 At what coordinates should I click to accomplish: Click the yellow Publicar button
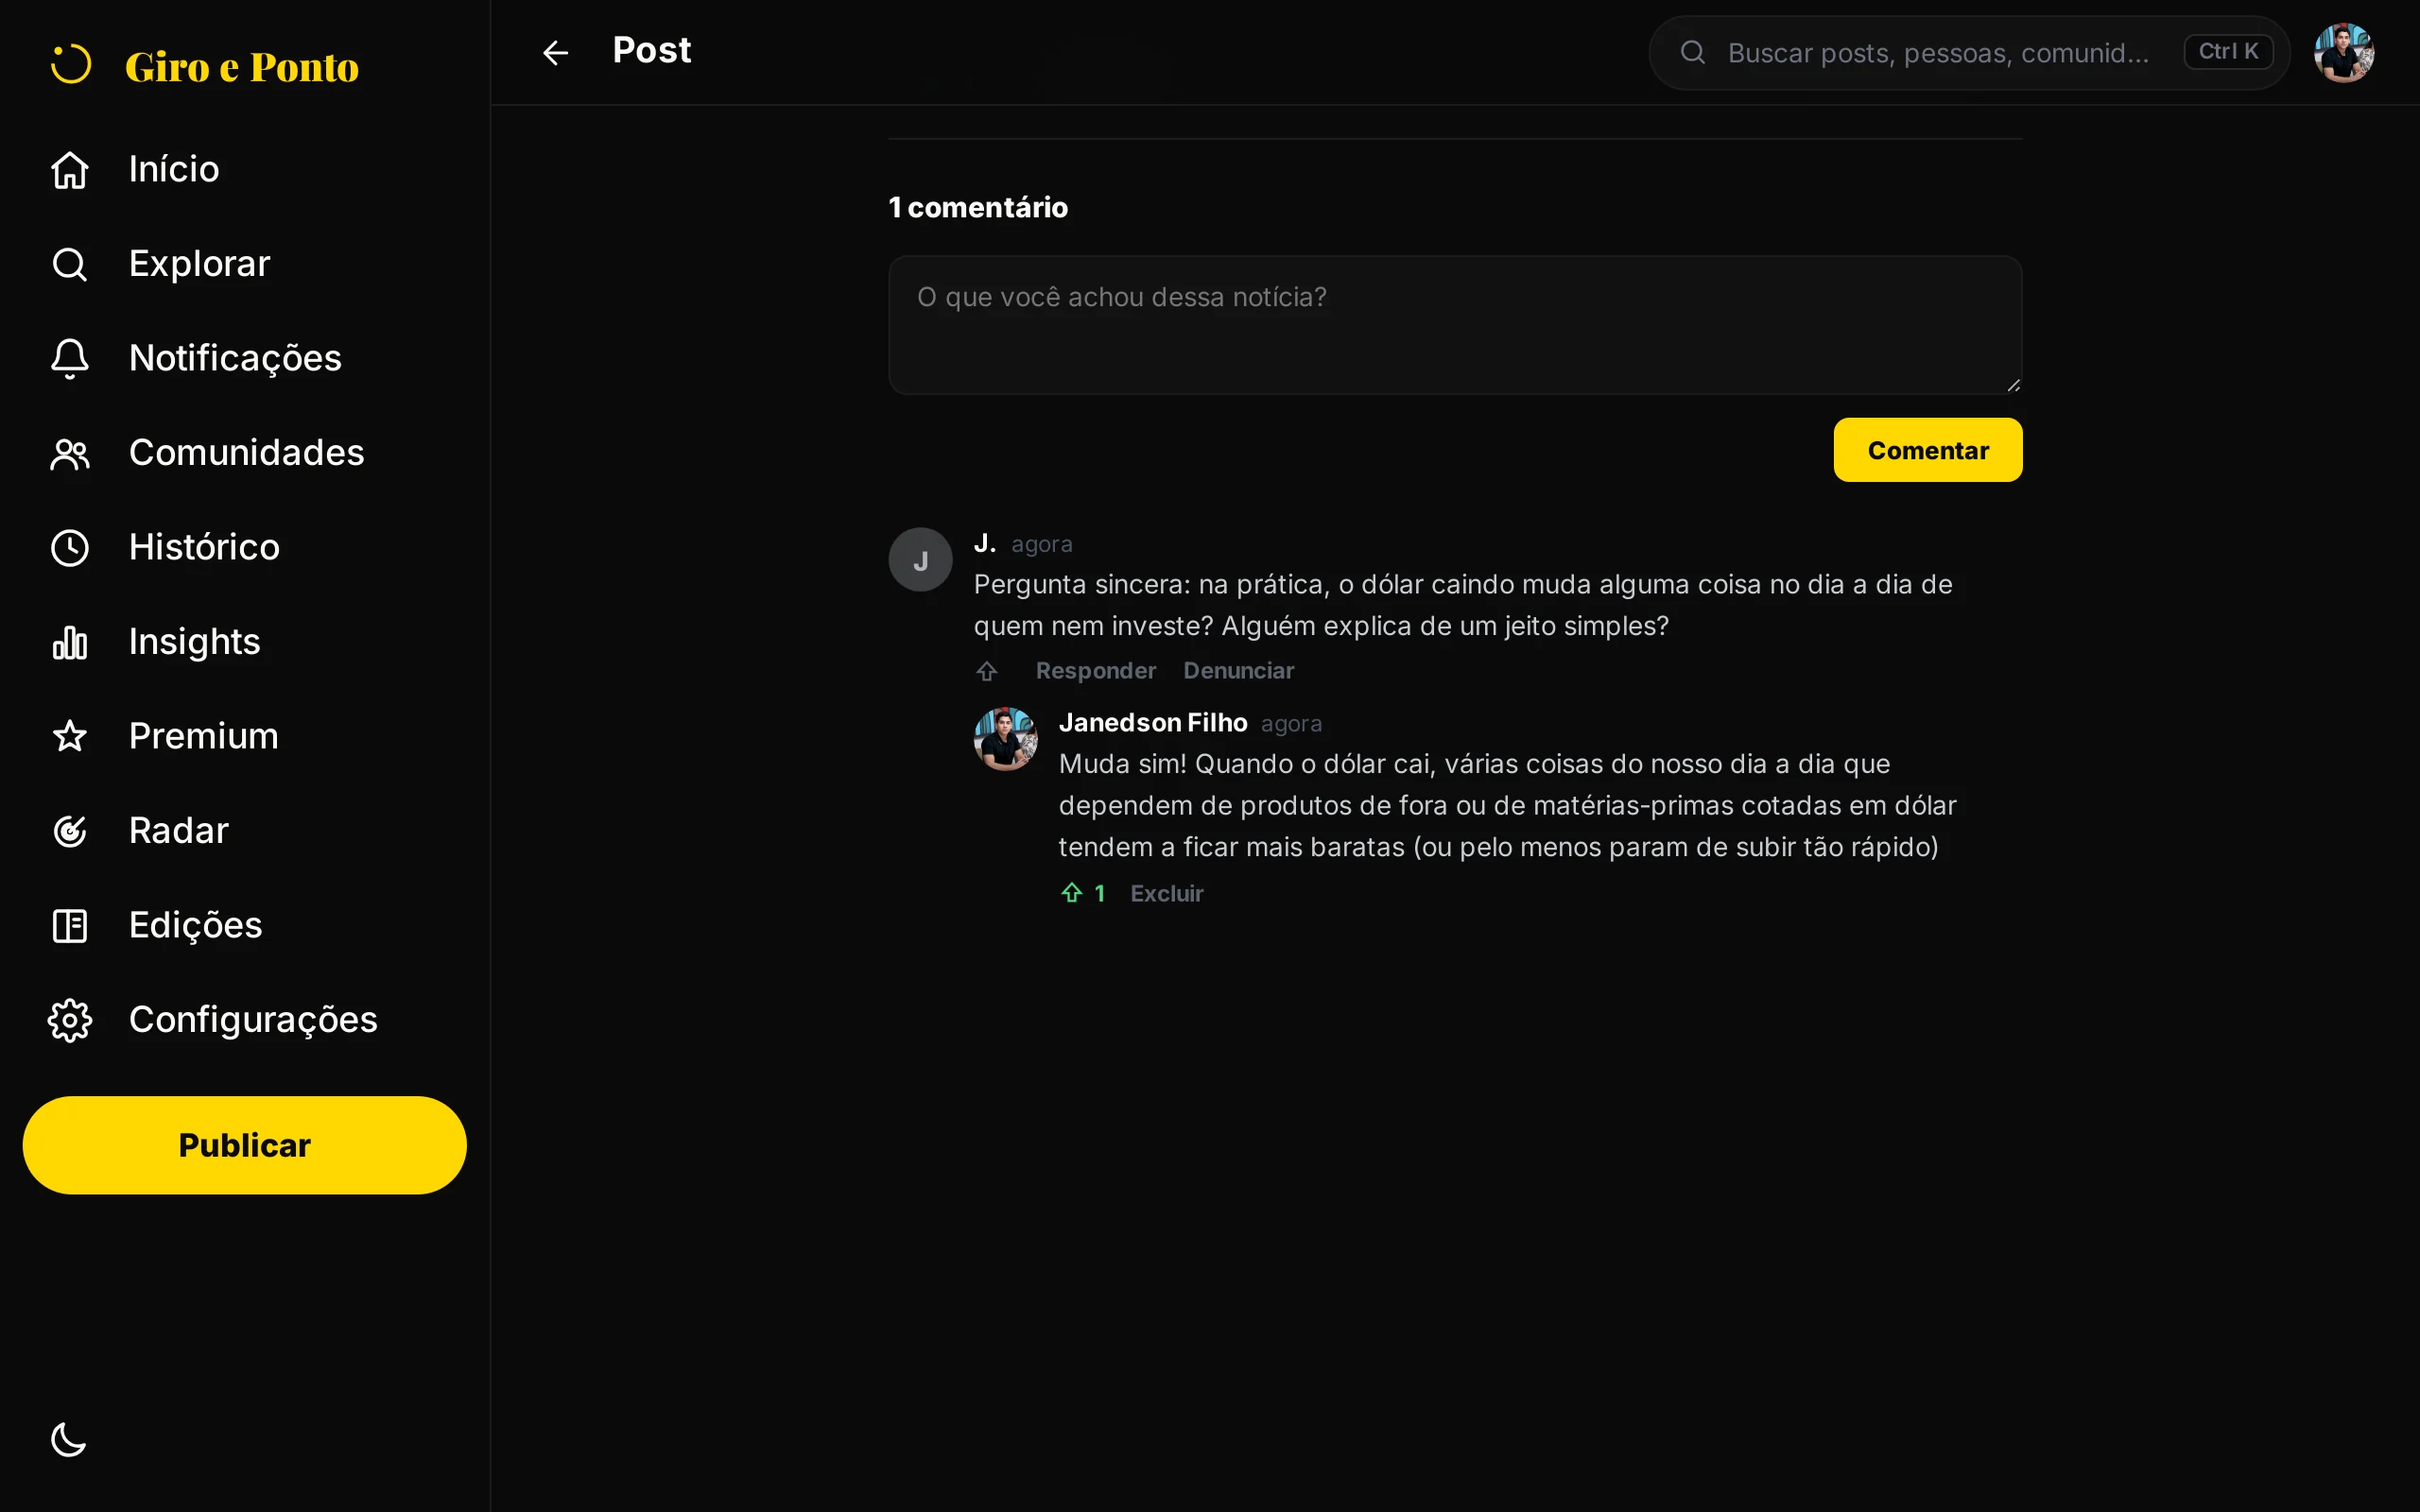coord(245,1145)
